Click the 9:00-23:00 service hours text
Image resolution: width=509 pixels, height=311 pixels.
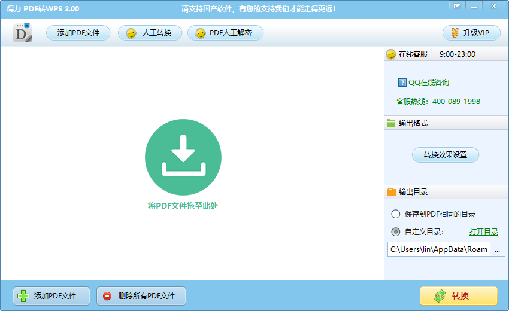coord(458,54)
